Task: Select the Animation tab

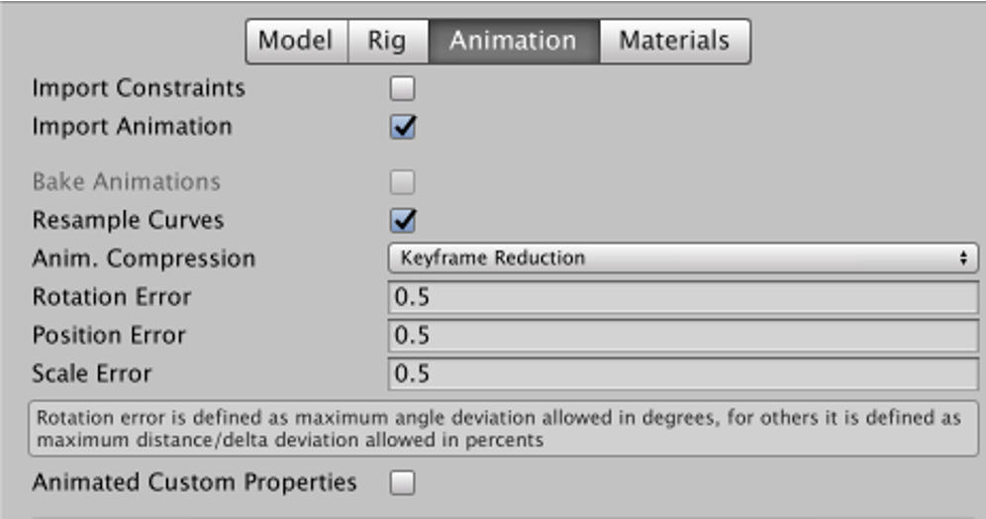Action: coord(513,42)
